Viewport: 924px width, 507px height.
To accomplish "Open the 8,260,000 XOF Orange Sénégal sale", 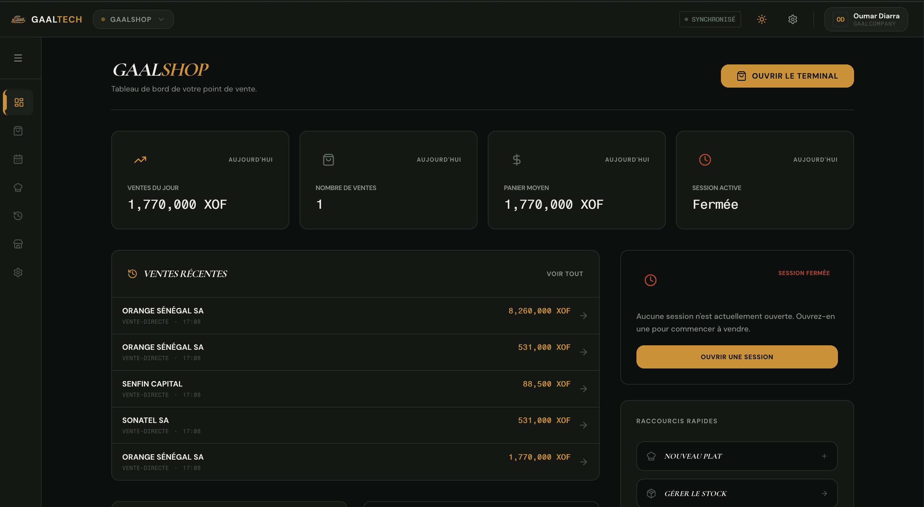I will [x=355, y=316].
